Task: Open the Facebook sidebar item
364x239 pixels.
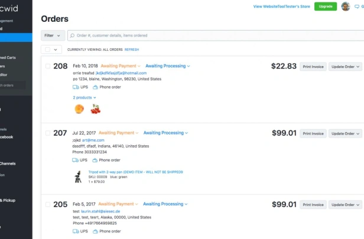Action: 6,137
